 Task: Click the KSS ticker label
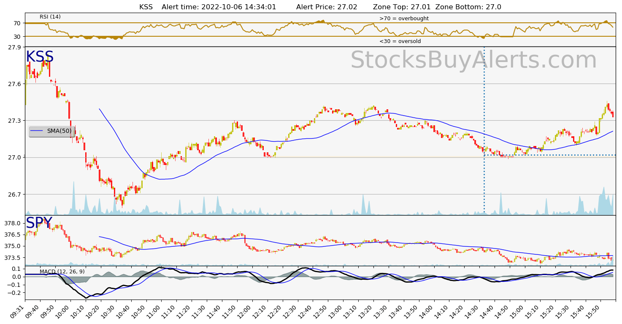tap(40, 57)
